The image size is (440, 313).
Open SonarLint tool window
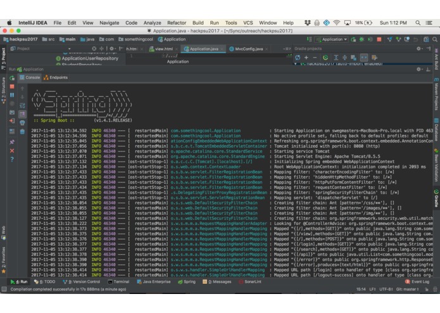point(250,281)
